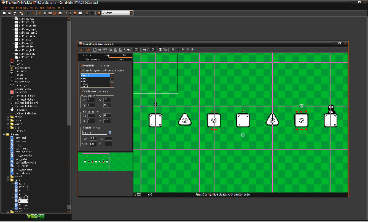Image resolution: width=368 pixels, height=222 pixels.
Task: Click the View in room W field
Action: 107,100
